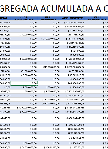Select the fill handle of active cell

(37, 85)
